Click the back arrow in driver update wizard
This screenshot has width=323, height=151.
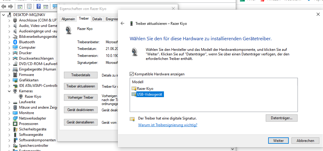(x=123, y=24)
